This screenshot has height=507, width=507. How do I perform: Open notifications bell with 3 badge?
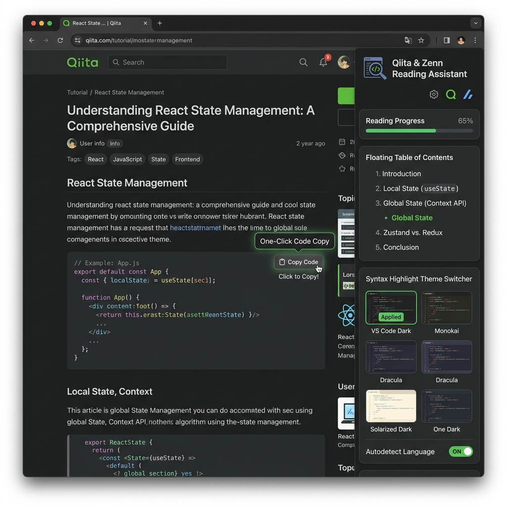click(323, 62)
